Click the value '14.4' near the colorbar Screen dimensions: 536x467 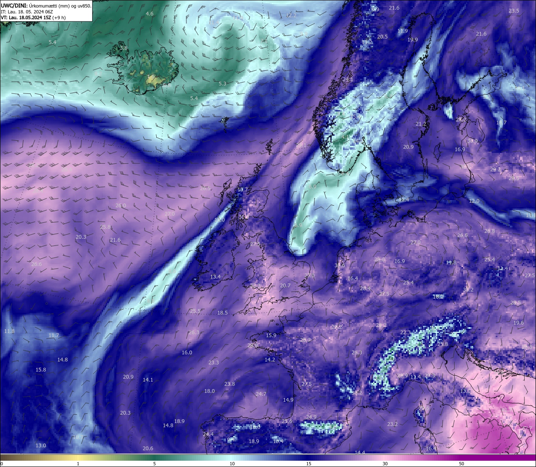pyautogui.click(x=360, y=453)
